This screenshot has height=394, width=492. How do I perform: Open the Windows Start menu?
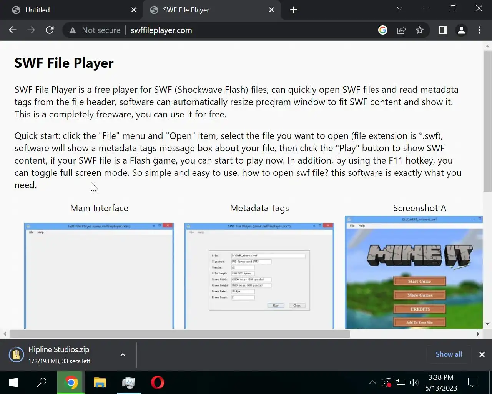point(14,382)
